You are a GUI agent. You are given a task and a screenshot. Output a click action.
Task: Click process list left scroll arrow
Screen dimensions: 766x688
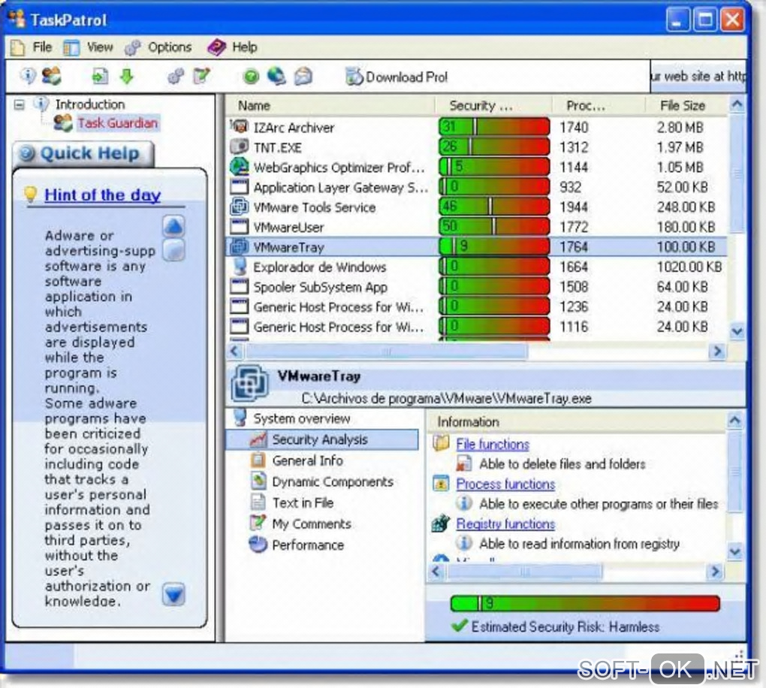tap(235, 352)
